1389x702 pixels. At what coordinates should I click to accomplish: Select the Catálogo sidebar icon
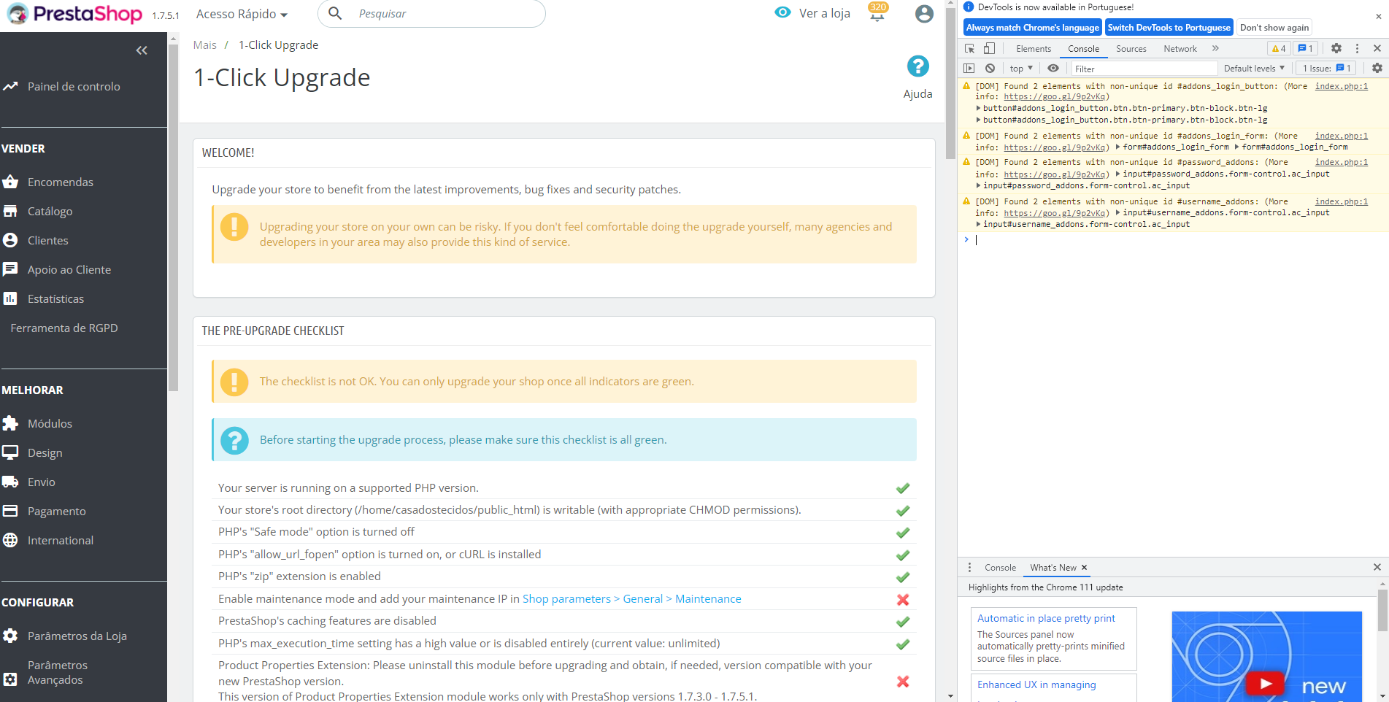click(11, 211)
